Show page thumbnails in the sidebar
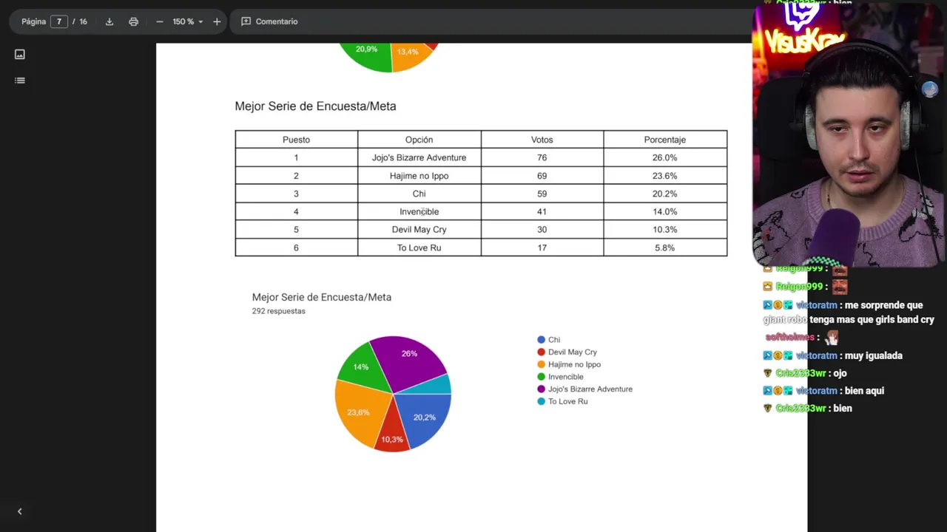Viewport: 947px width, 532px height. pos(20,54)
